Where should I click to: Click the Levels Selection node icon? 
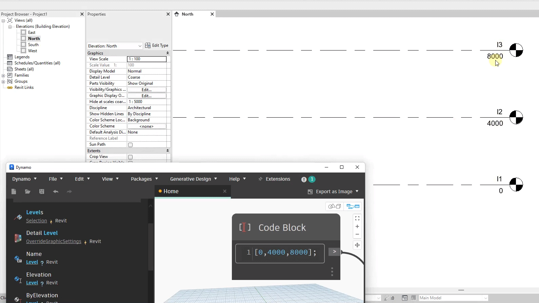point(18,217)
